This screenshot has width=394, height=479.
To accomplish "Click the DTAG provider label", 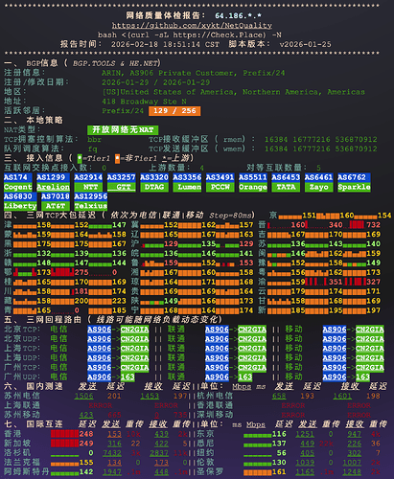I will (154, 187).
